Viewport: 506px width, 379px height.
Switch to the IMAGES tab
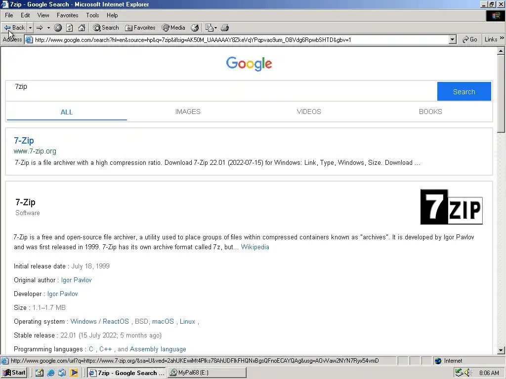coord(188,112)
